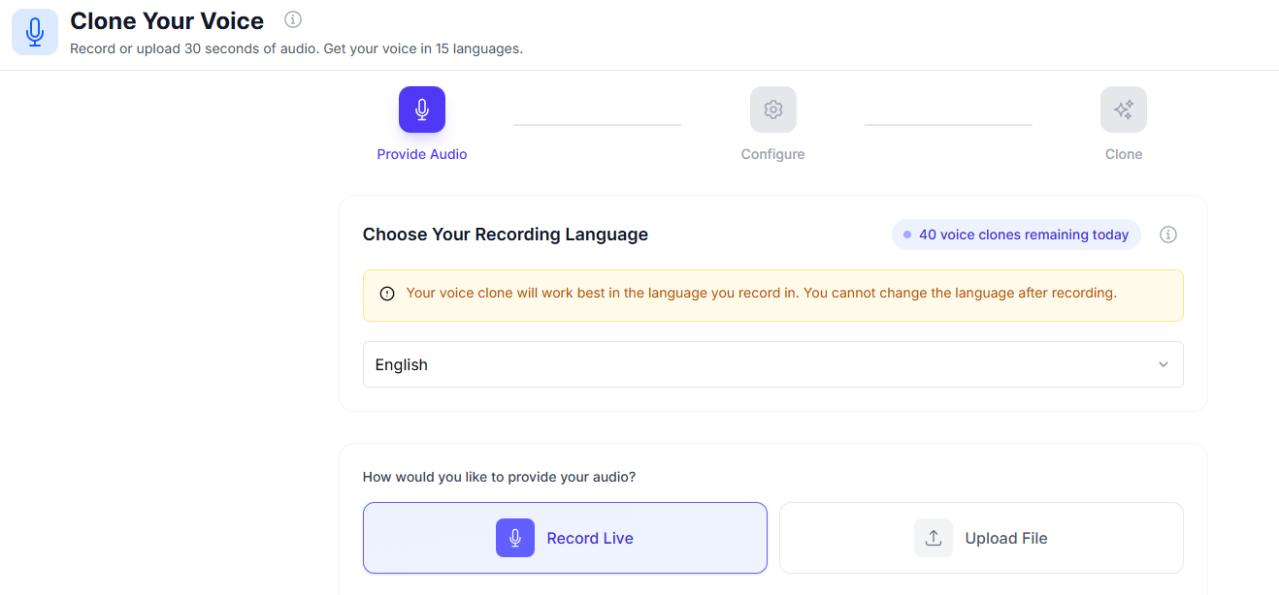Viewport: 1279px width, 595px height.
Task: Go to the Provide Audio step label
Action: [422, 154]
